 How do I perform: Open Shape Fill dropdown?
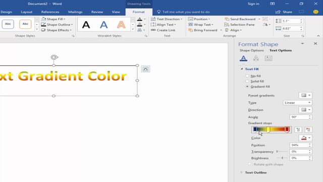53,19
